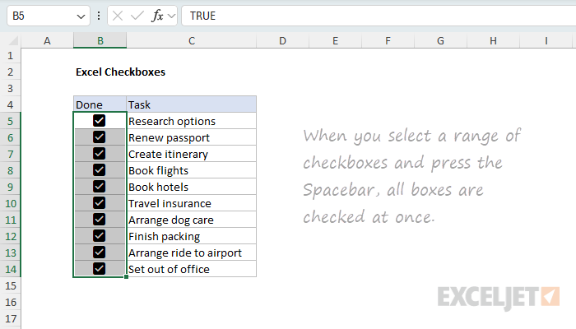Toggle the Renew passport checkbox
The width and height of the screenshot is (576, 329).
[x=100, y=137]
